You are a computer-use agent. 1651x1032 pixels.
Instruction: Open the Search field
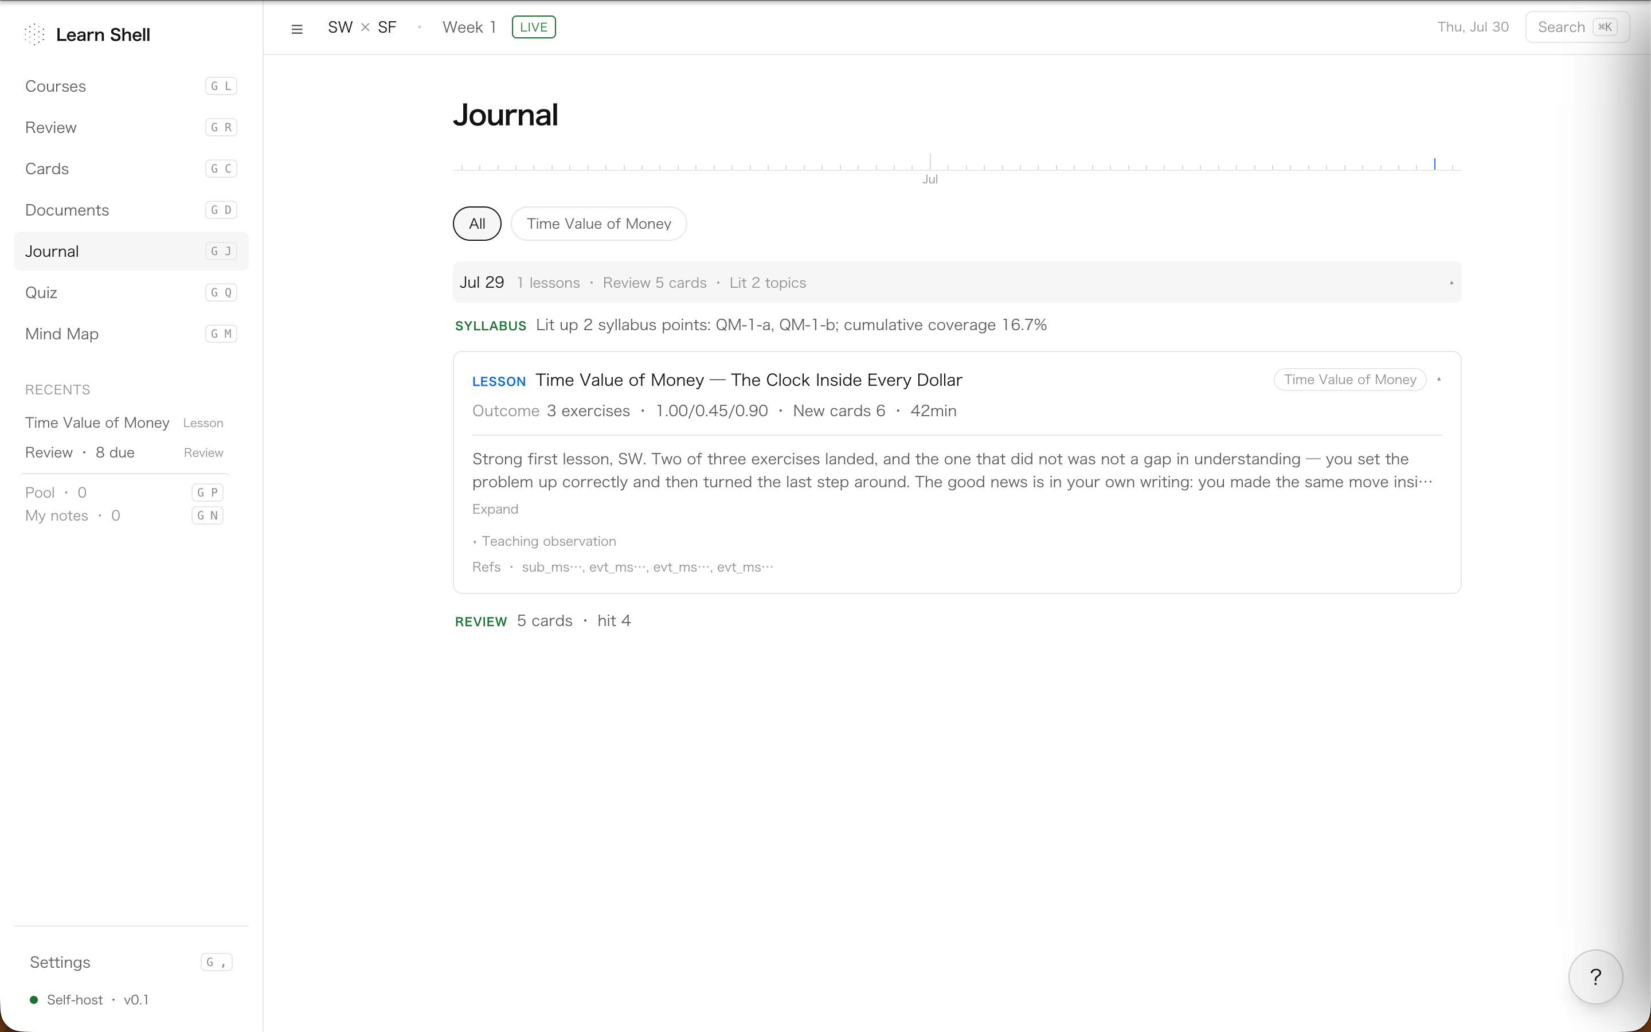1576,28
